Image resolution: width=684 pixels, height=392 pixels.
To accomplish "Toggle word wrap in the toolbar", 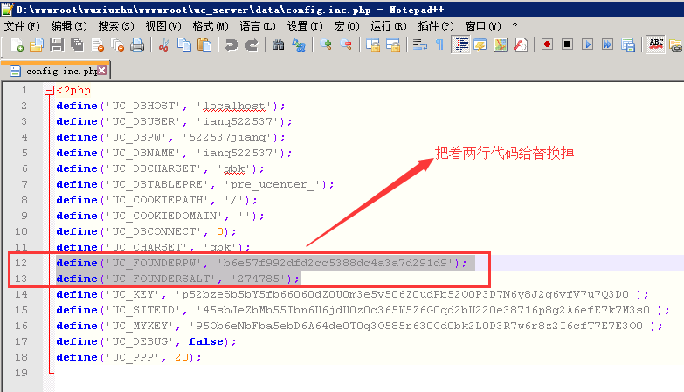I will coord(419,45).
